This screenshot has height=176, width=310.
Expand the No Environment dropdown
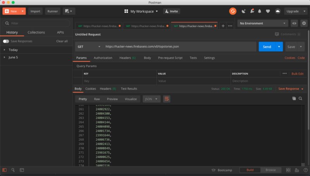263,23
